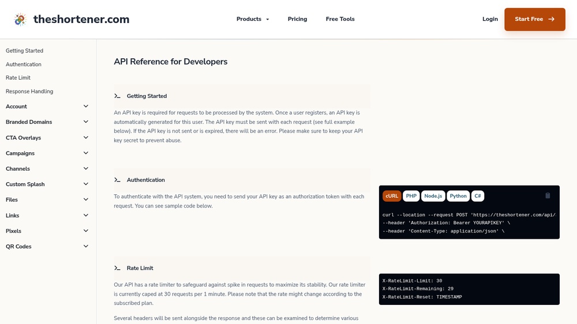The image size is (577, 324).
Task: Click the X-RateLimit-Reset: TIMESTAMP line
Action: coord(422,297)
